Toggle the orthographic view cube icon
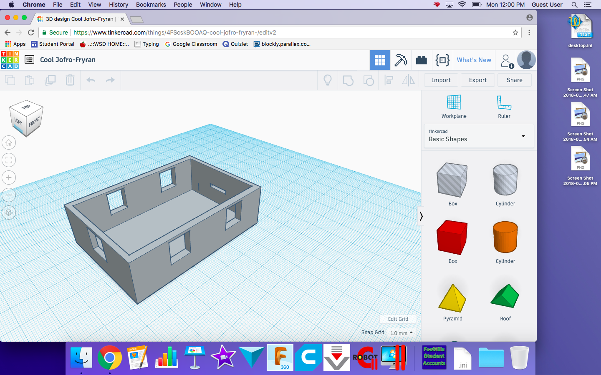601x375 pixels. click(x=9, y=212)
